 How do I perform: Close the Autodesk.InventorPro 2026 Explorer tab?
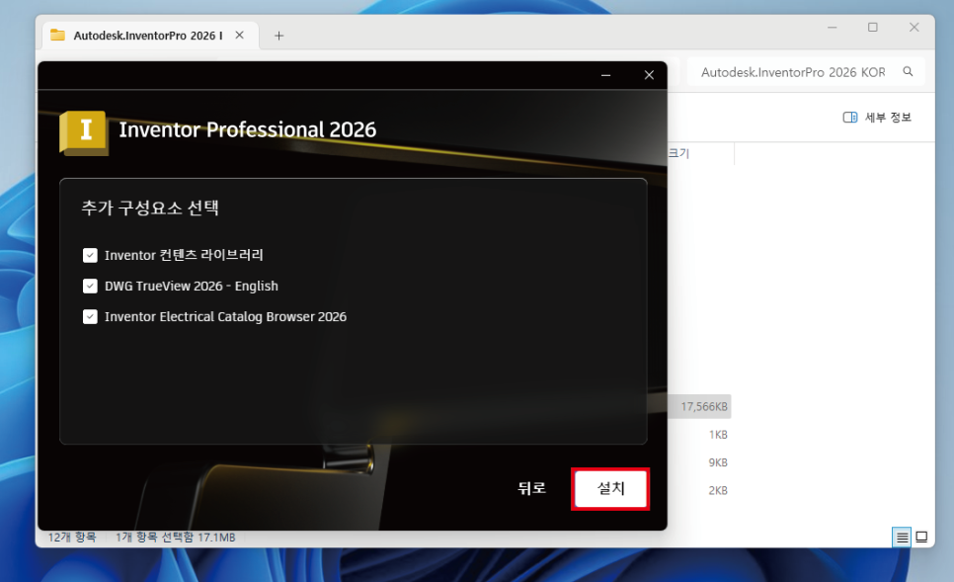click(240, 36)
